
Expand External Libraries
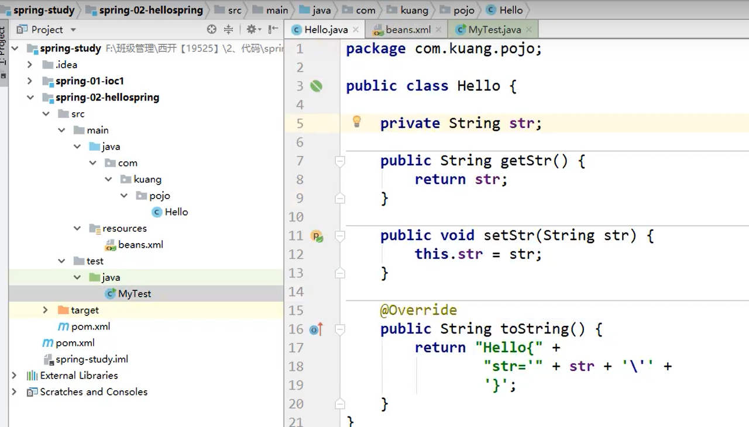15,376
